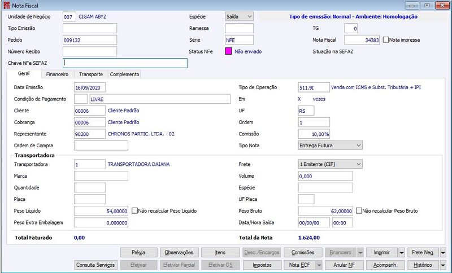The width and height of the screenshot is (452, 273).
Task: Click the Impostos button
Action: point(262,265)
